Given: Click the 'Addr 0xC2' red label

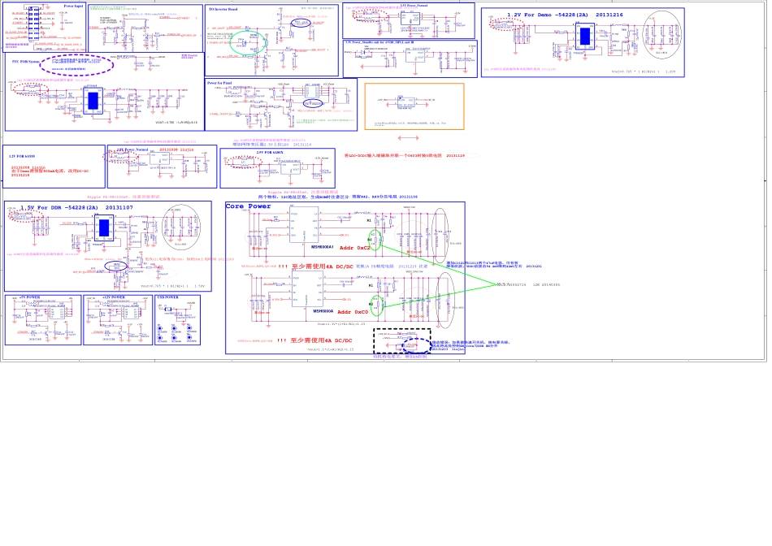Looking at the screenshot, I should click(354, 248).
